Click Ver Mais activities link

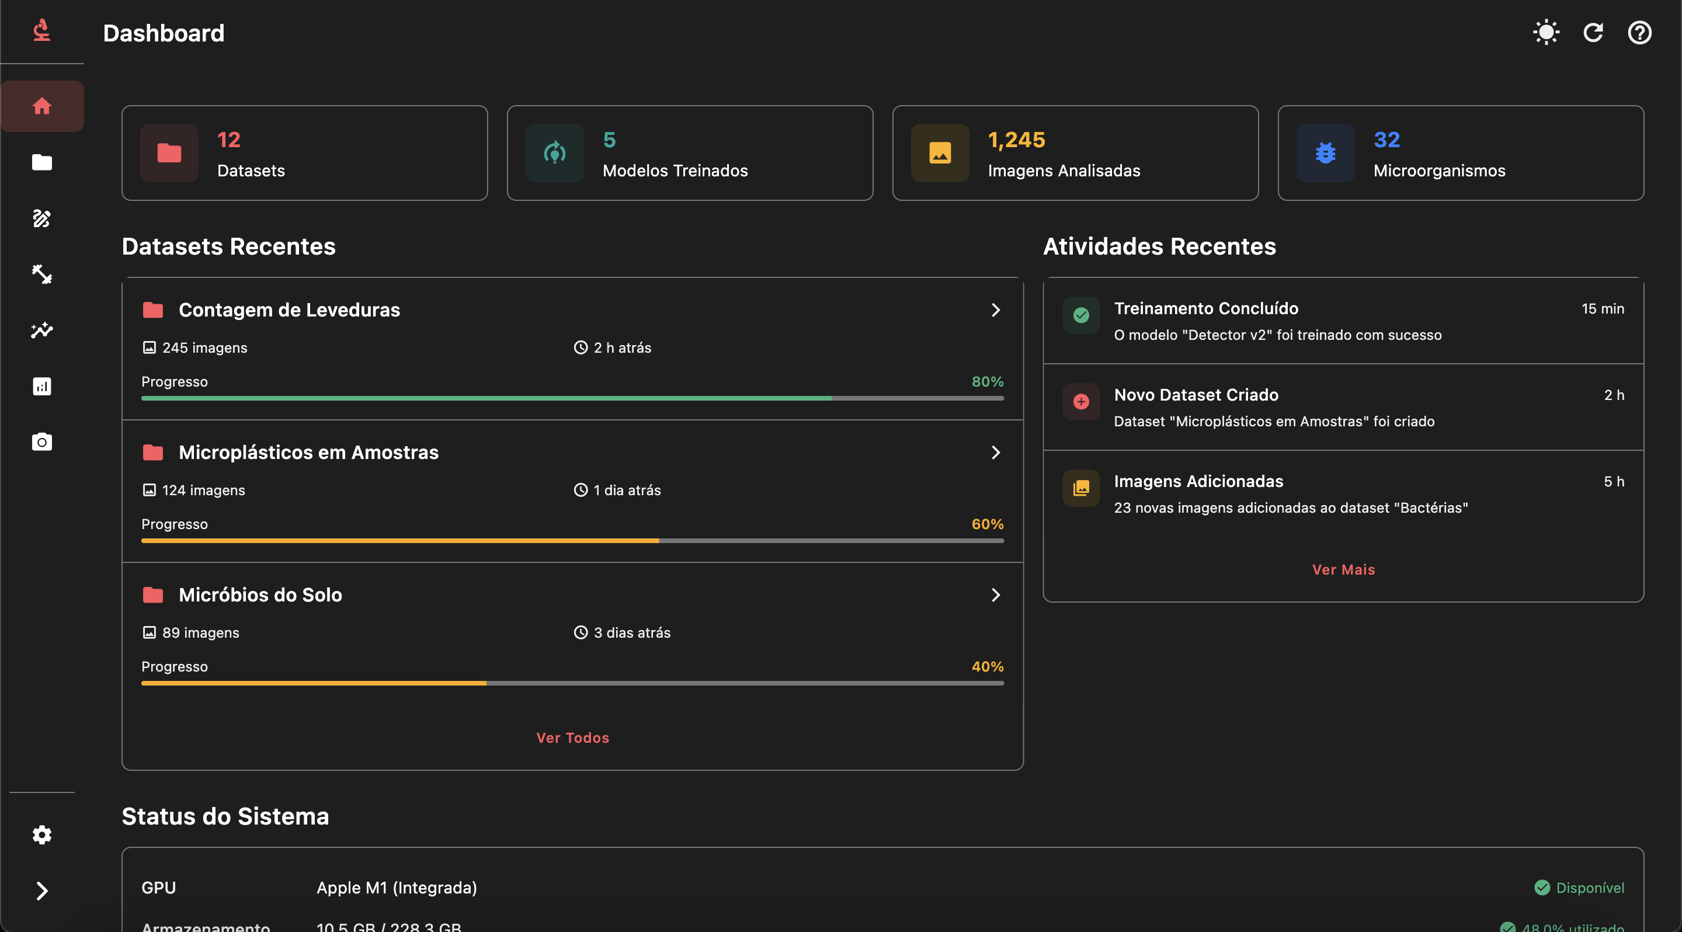point(1344,570)
